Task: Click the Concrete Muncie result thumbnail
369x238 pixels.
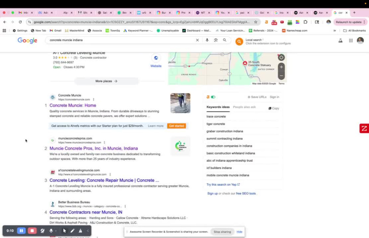Action: click(180, 103)
